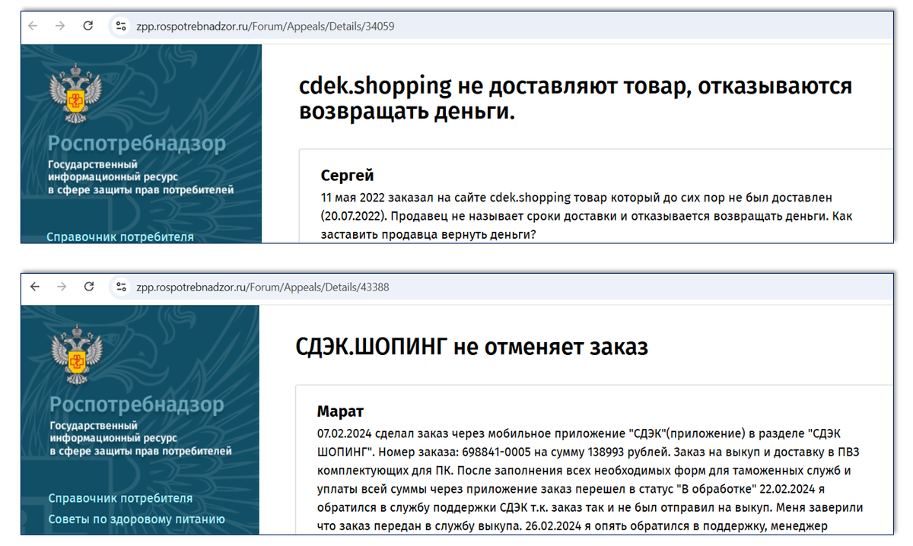
Task: Click the text starting '07.02.2024 сделал заказ'
Action: coord(590,478)
